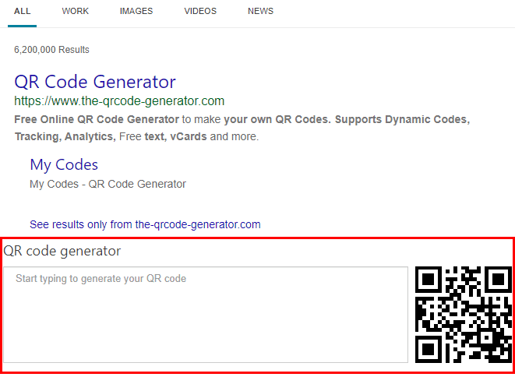Click the 'QR code generator' widget heading
Viewport: 515px width, 377px height.
pos(62,252)
